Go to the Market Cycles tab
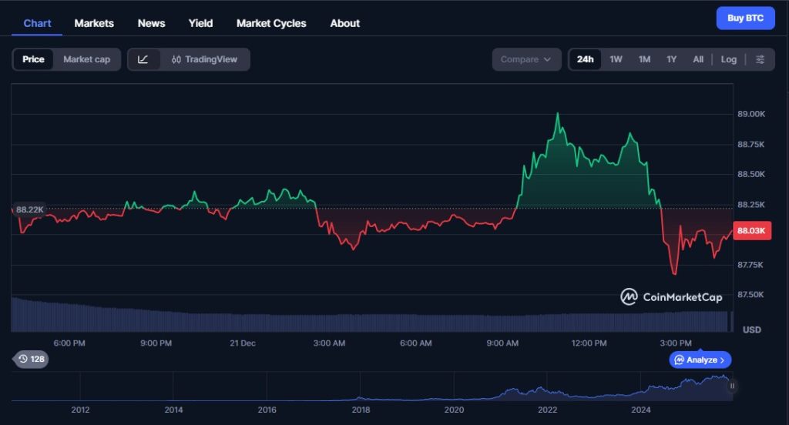 tap(271, 23)
